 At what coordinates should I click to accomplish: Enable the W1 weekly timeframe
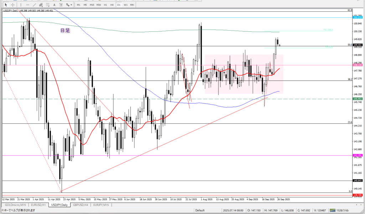point(125,5)
